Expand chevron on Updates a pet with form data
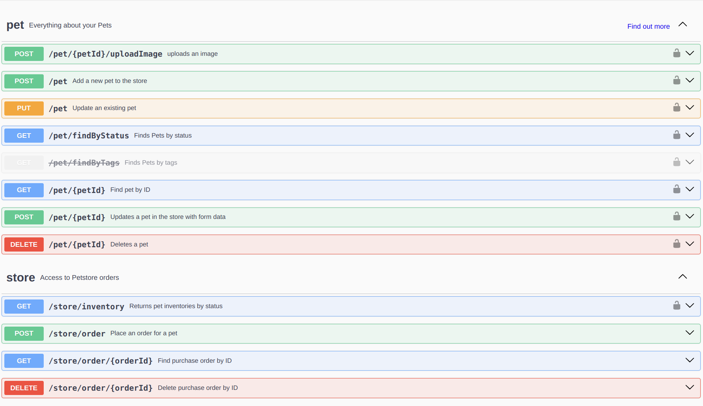 tap(690, 216)
